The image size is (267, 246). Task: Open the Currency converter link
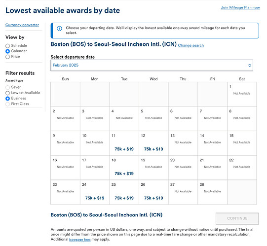[22, 25]
